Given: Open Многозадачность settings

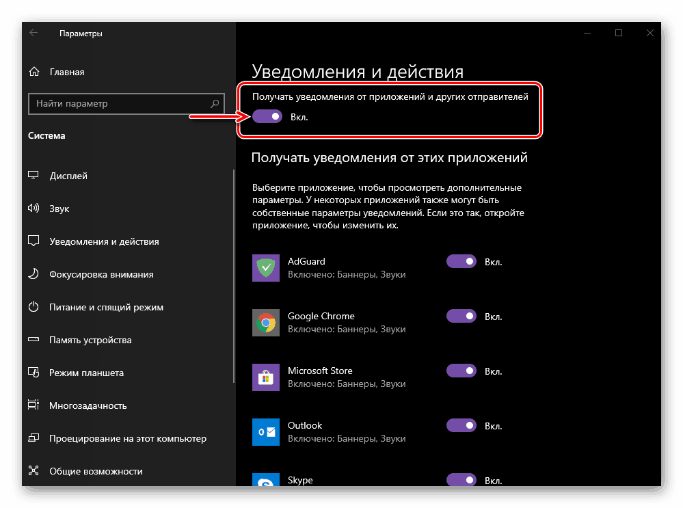Looking at the screenshot, I should pyautogui.click(x=88, y=405).
